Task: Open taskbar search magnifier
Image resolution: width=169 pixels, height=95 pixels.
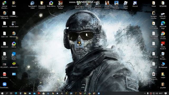Action: pyautogui.click(x=7, y=93)
